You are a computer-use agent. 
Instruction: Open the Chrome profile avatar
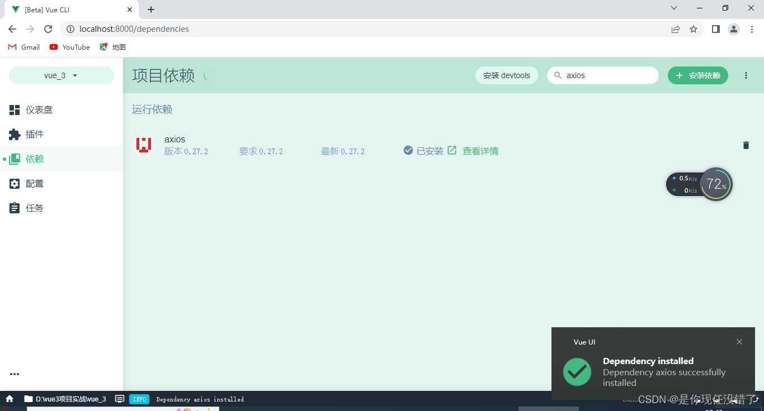coord(734,29)
